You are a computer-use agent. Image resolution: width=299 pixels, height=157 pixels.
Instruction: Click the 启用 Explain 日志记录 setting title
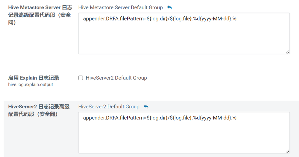pos(34,78)
